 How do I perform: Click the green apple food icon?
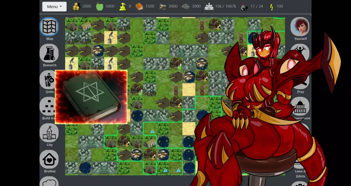[100, 6]
